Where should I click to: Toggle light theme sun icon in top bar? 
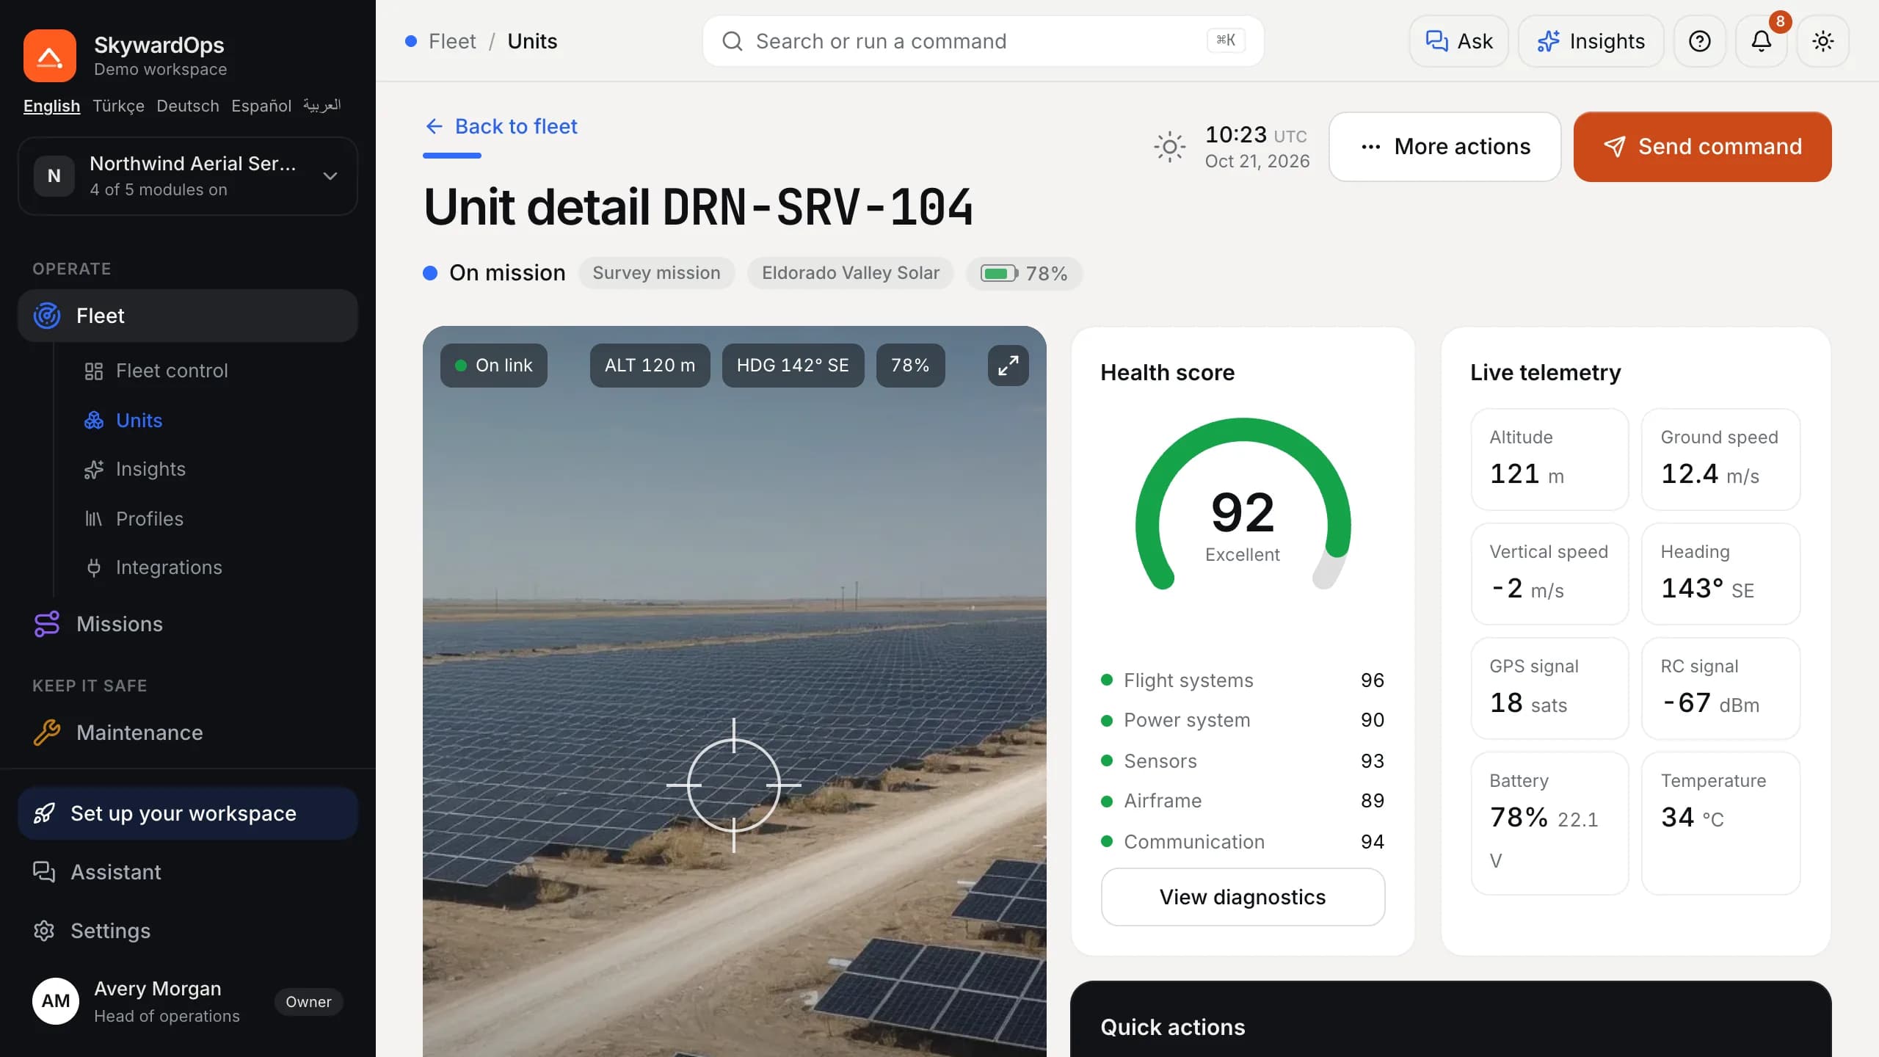(x=1823, y=41)
